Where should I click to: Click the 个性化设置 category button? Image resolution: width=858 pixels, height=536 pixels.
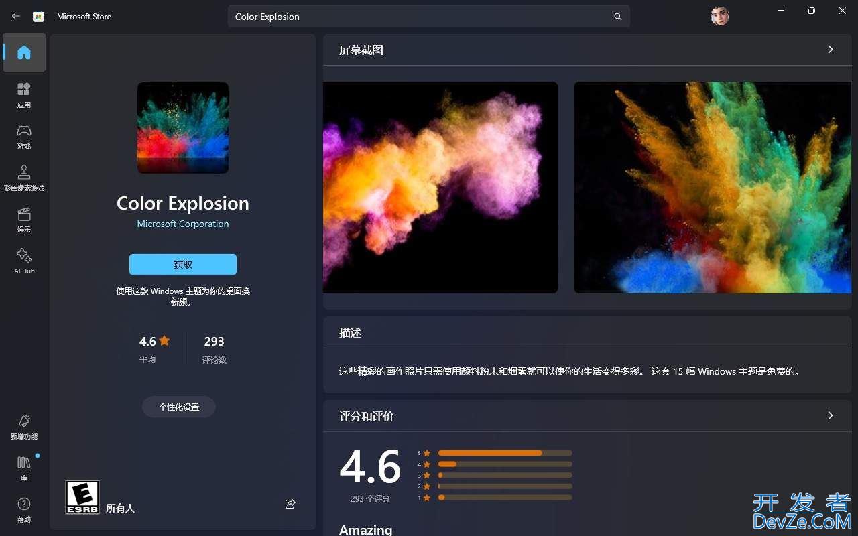tap(179, 407)
